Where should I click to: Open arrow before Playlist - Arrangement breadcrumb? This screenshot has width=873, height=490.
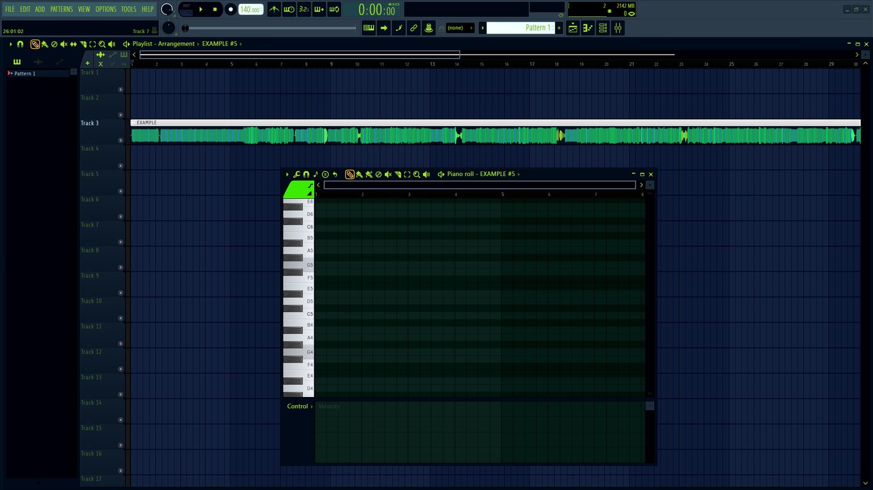tap(126, 44)
